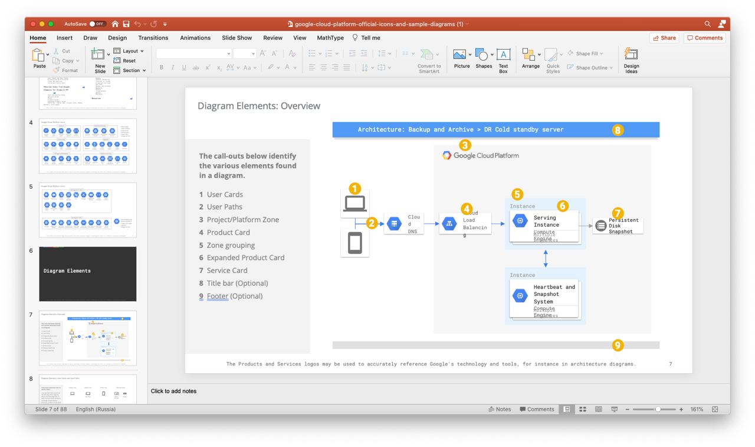
Task: Insert a Text Box
Action: 503,61
